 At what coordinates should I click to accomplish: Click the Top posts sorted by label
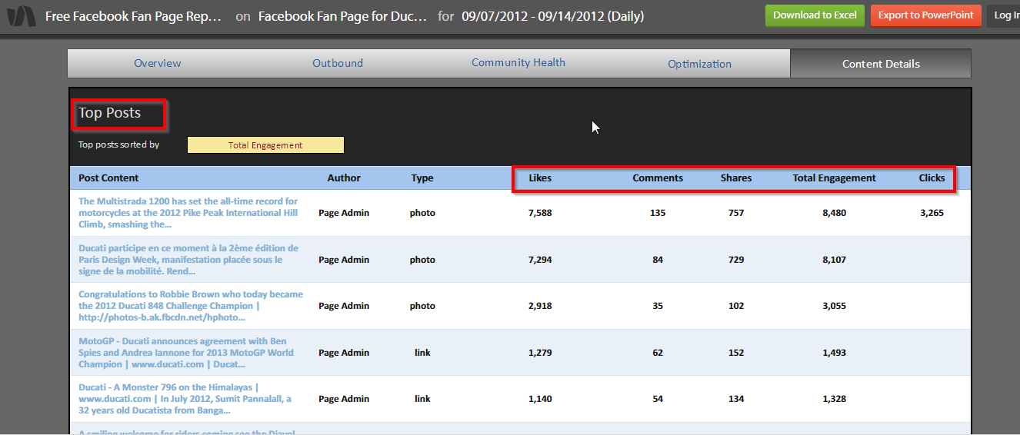(118, 144)
